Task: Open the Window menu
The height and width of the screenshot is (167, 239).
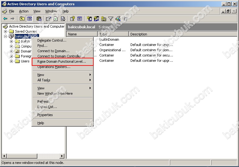Action: point(51,11)
